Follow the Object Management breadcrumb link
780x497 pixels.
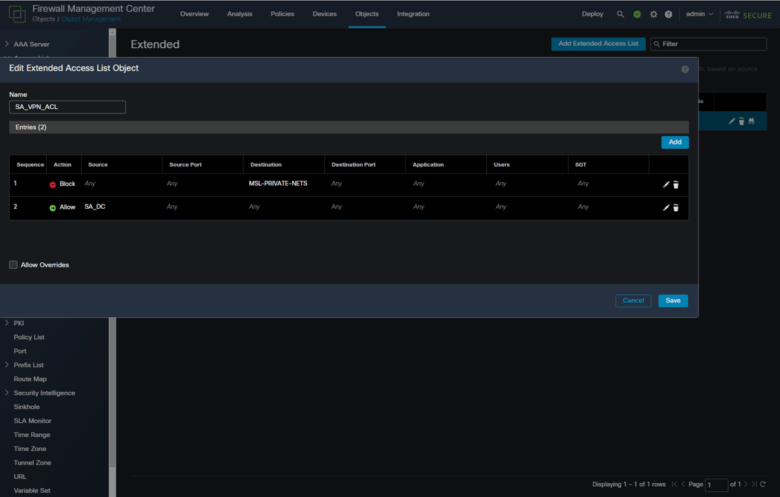[91, 19]
